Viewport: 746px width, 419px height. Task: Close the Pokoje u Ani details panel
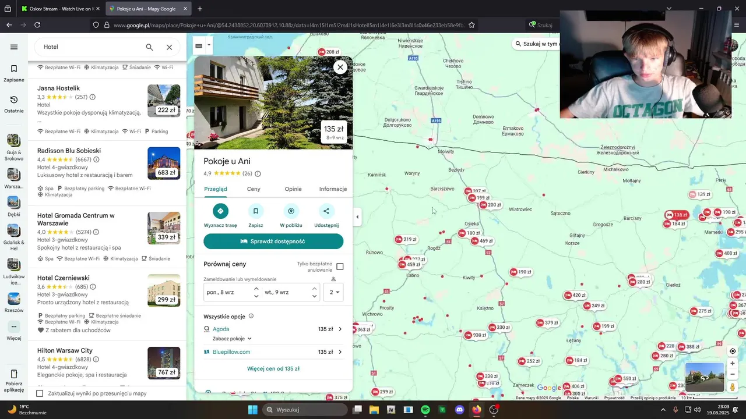click(x=340, y=67)
